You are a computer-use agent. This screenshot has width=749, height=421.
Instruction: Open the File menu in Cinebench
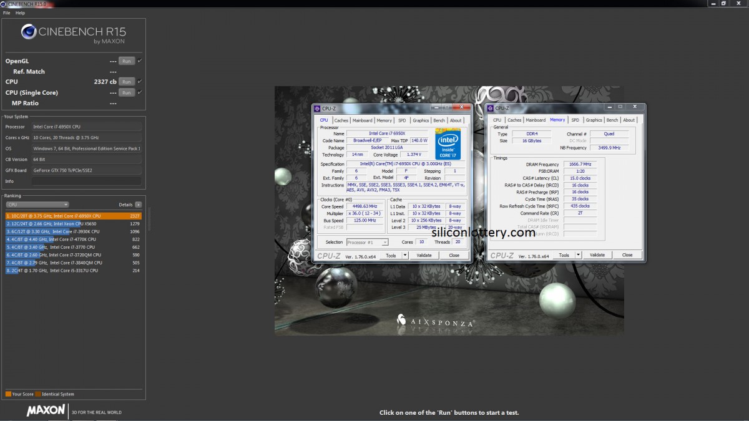[6, 12]
